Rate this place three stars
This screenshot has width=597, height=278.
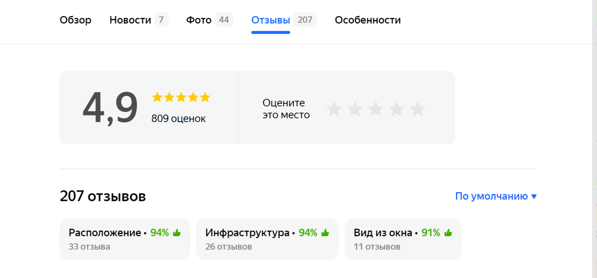tap(376, 109)
